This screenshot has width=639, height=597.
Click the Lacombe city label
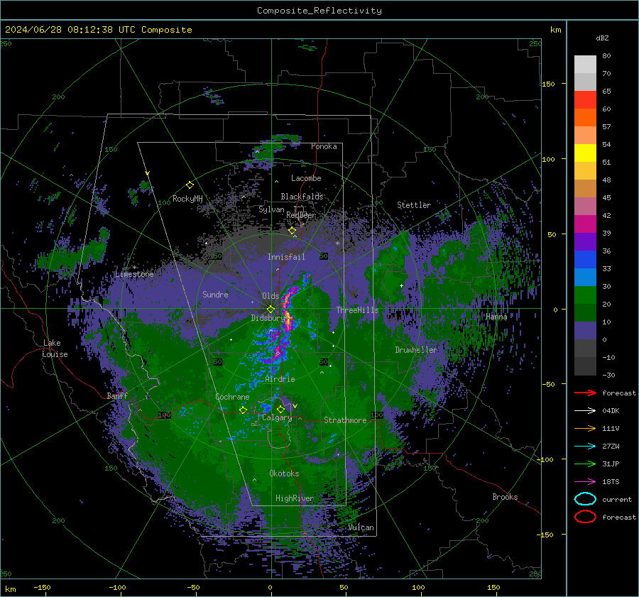306,178
